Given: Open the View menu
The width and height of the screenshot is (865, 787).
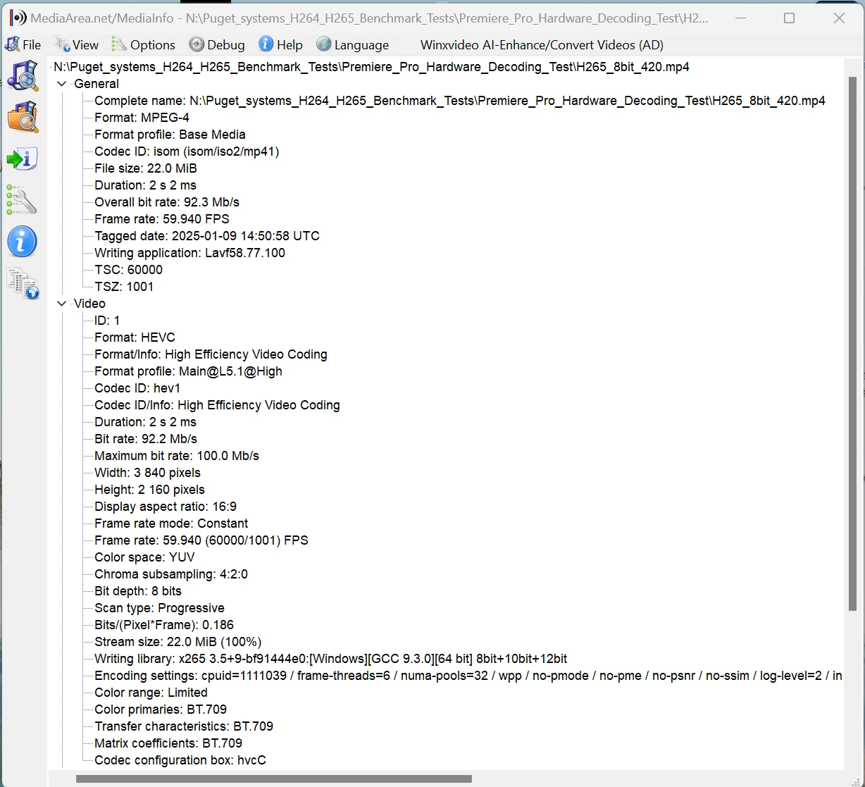Looking at the screenshot, I should (77, 44).
